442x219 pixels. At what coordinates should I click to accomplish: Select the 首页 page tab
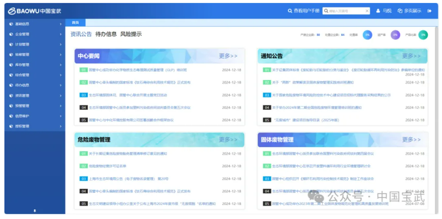click(x=75, y=23)
